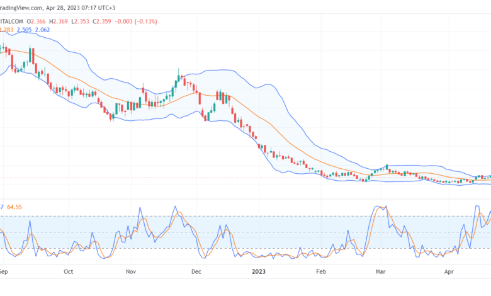Click the Mar label on time axis
Viewport: 491px width, 296px height.
(x=380, y=271)
